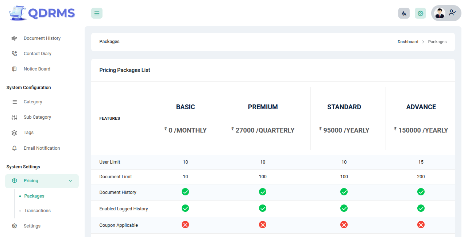
Task: Open Transactions submenu item
Action: pos(37,211)
